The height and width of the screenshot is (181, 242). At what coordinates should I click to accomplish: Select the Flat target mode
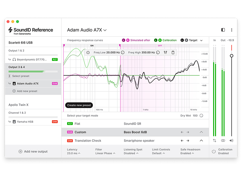[x=77, y=124]
